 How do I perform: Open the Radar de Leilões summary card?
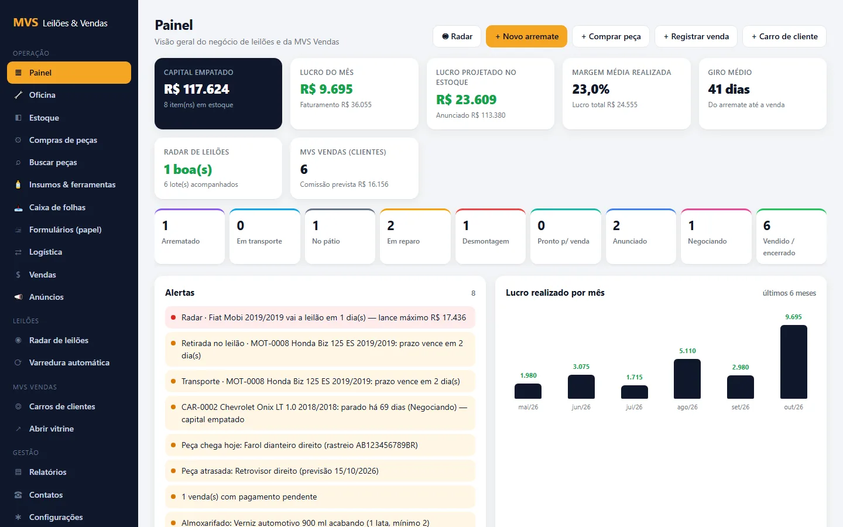click(218, 169)
